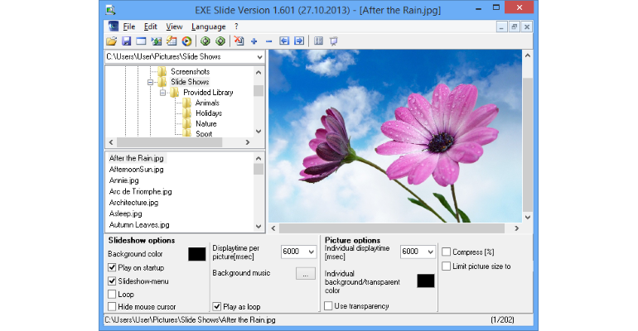Collapse the Slide Shows tree folder
The width and height of the screenshot is (638, 331).
pyautogui.click(x=150, y=82)
